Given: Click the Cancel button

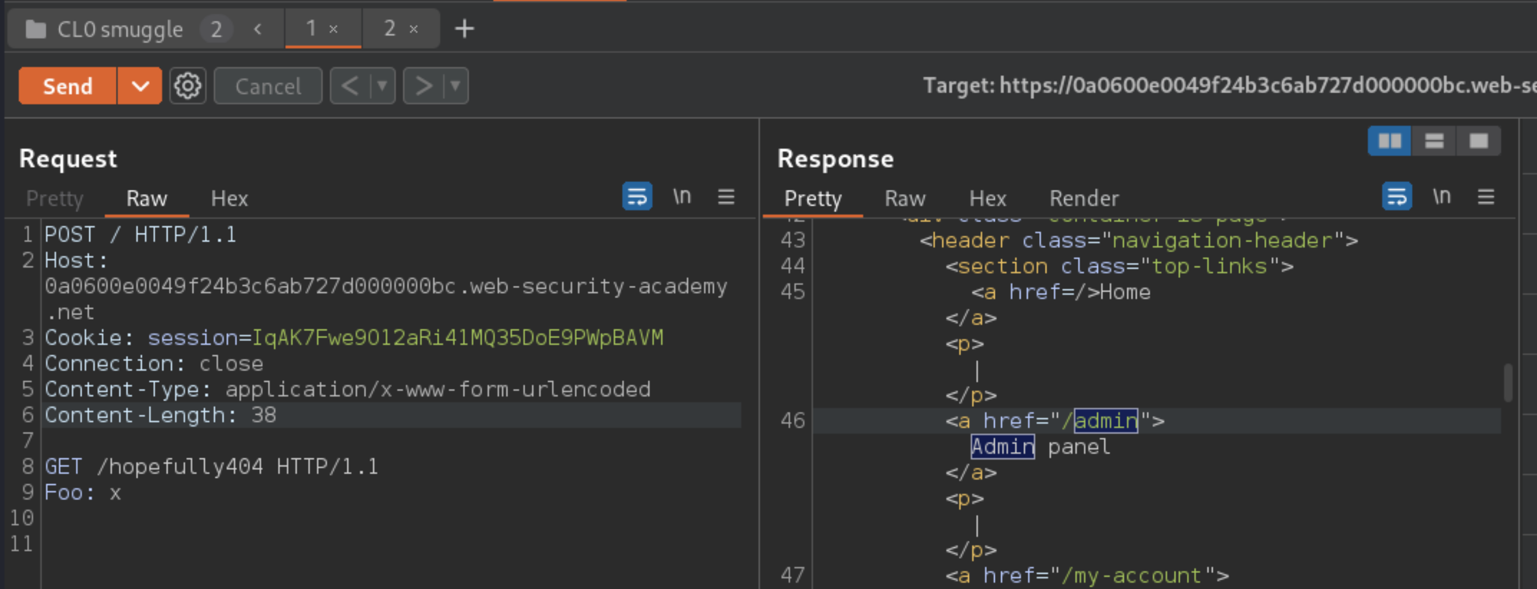Looking at the screenshot, I should click(268, 87).
